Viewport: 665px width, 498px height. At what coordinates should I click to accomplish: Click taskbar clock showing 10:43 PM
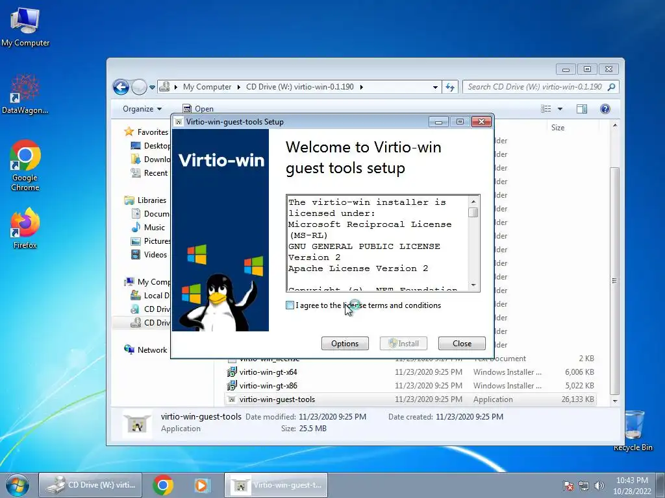pyautogui.click(x=632, y=486)
